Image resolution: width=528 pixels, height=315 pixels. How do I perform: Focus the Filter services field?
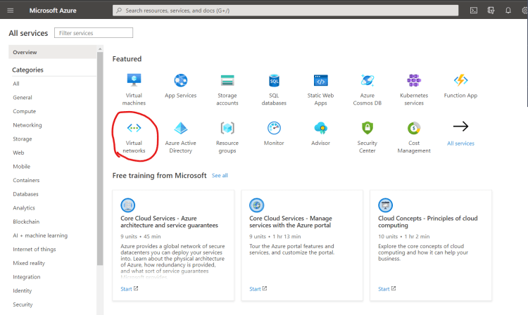[x=94, y=33]
